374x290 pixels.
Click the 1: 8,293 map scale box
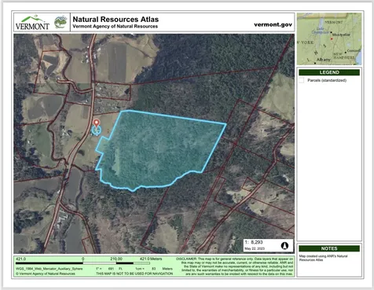click(269, 245)
